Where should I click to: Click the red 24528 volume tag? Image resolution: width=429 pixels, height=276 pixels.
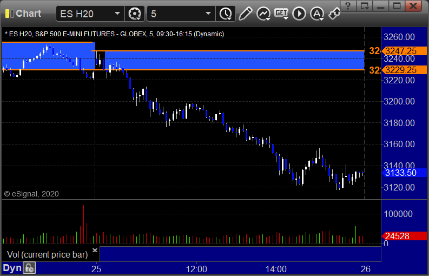click(404, 236)
